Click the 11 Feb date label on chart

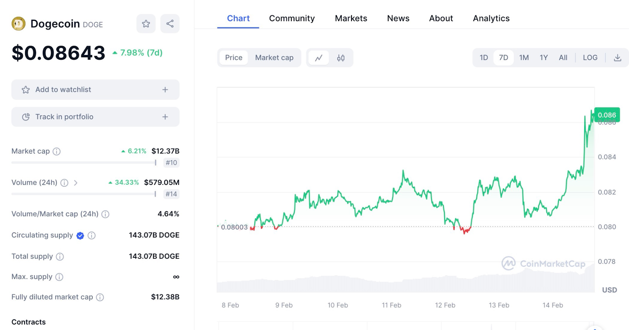[392, 305]
